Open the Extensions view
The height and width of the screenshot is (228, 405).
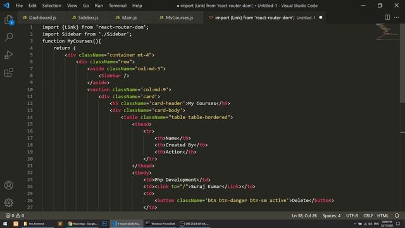(9, 72)
